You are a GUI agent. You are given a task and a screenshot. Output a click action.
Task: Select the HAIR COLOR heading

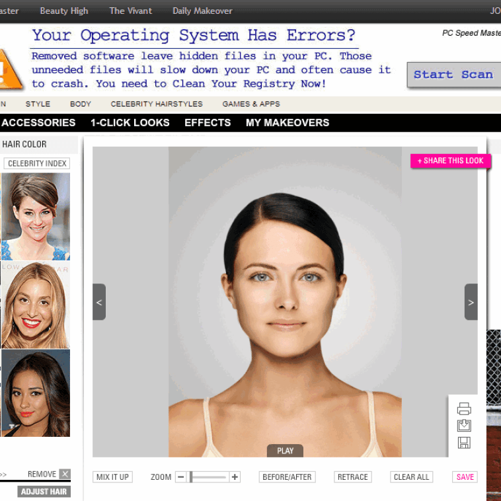click(x=24, y=144)
